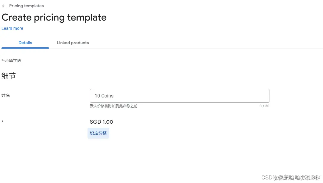Click the 0 / 30 character counter
Image resolution: width=323 pixels, height=183 pixels.
(x=264, y=106)
